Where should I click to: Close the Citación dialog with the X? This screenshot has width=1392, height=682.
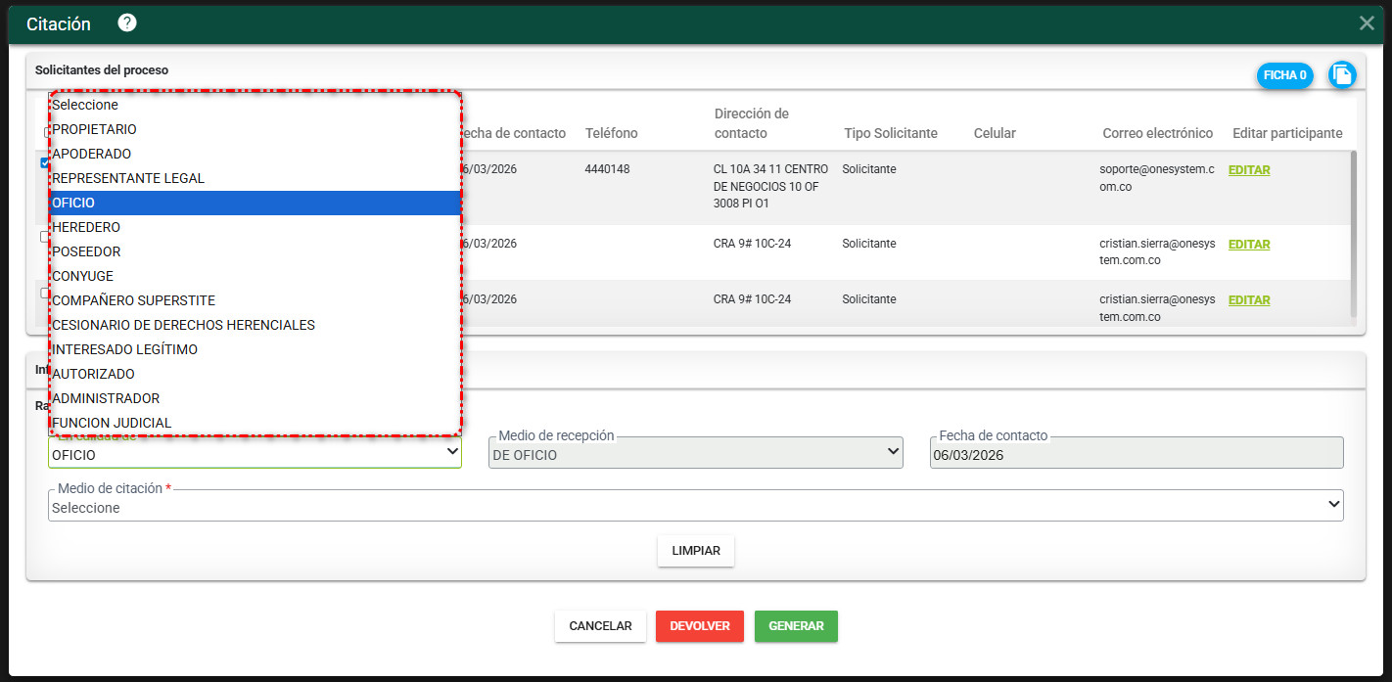pos(1367,23)
